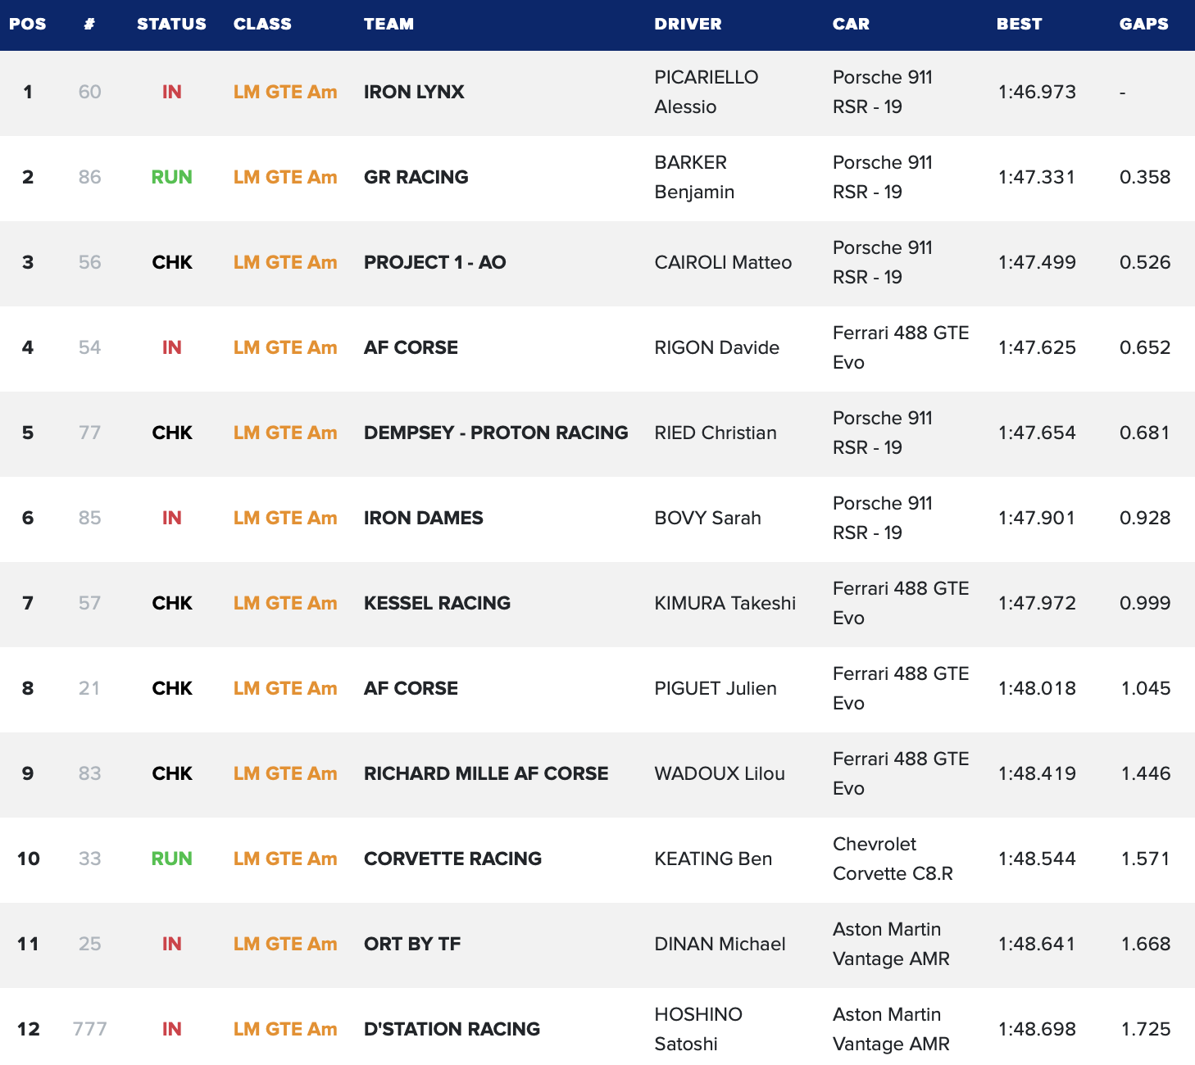Click best time 1:47.625

pos(1037,347)
